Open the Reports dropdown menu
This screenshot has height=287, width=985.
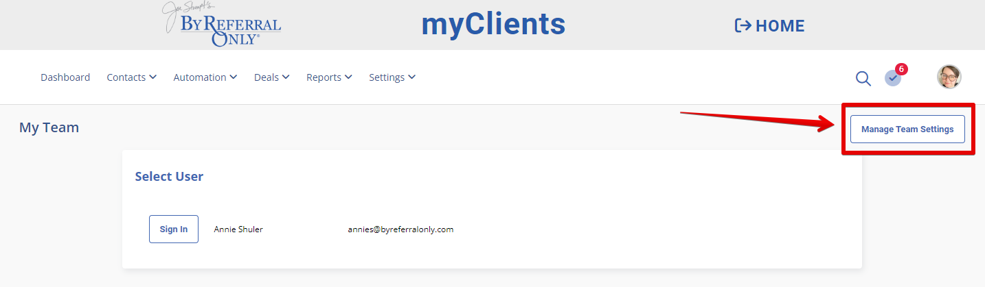pos(330,77)
